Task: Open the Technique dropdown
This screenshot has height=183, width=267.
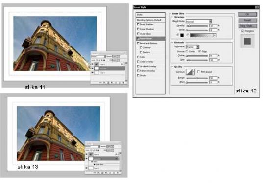Action: 193,47
